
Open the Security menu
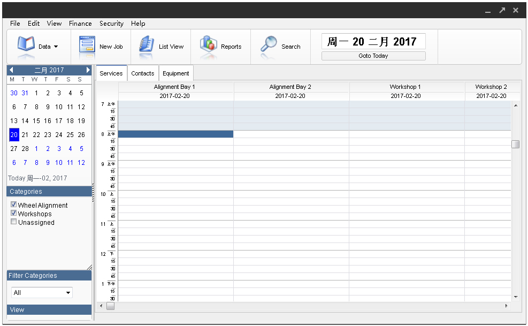(x=111, y=23)
